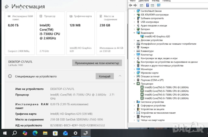Collapse the Видеокарти tree node

(134, 33)
